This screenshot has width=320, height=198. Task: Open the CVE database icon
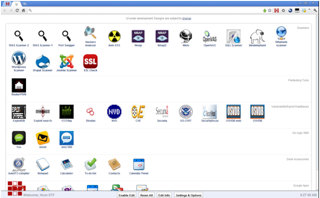tap(138, 111)
